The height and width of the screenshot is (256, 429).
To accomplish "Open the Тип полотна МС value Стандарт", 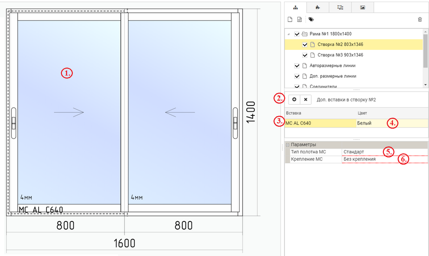I will click(x=385, y=152).
